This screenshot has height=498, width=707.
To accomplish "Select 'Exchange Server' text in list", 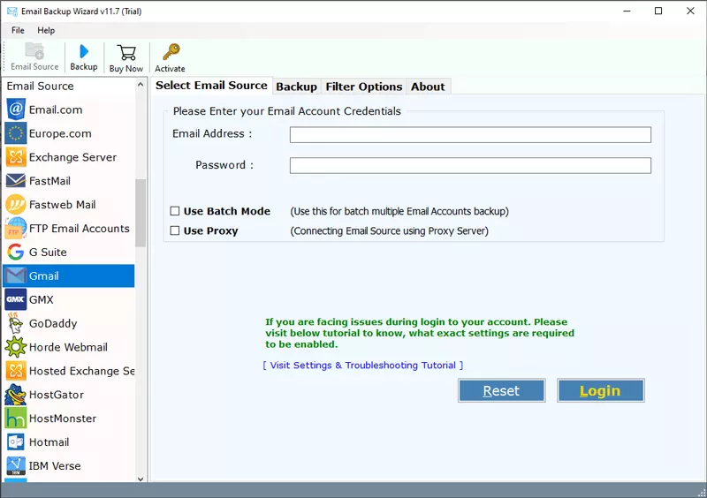I will pos(73,157).
